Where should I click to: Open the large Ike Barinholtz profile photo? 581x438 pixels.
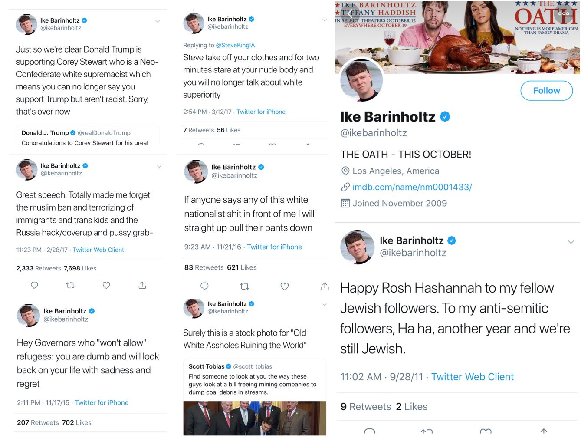click(361, 81)
